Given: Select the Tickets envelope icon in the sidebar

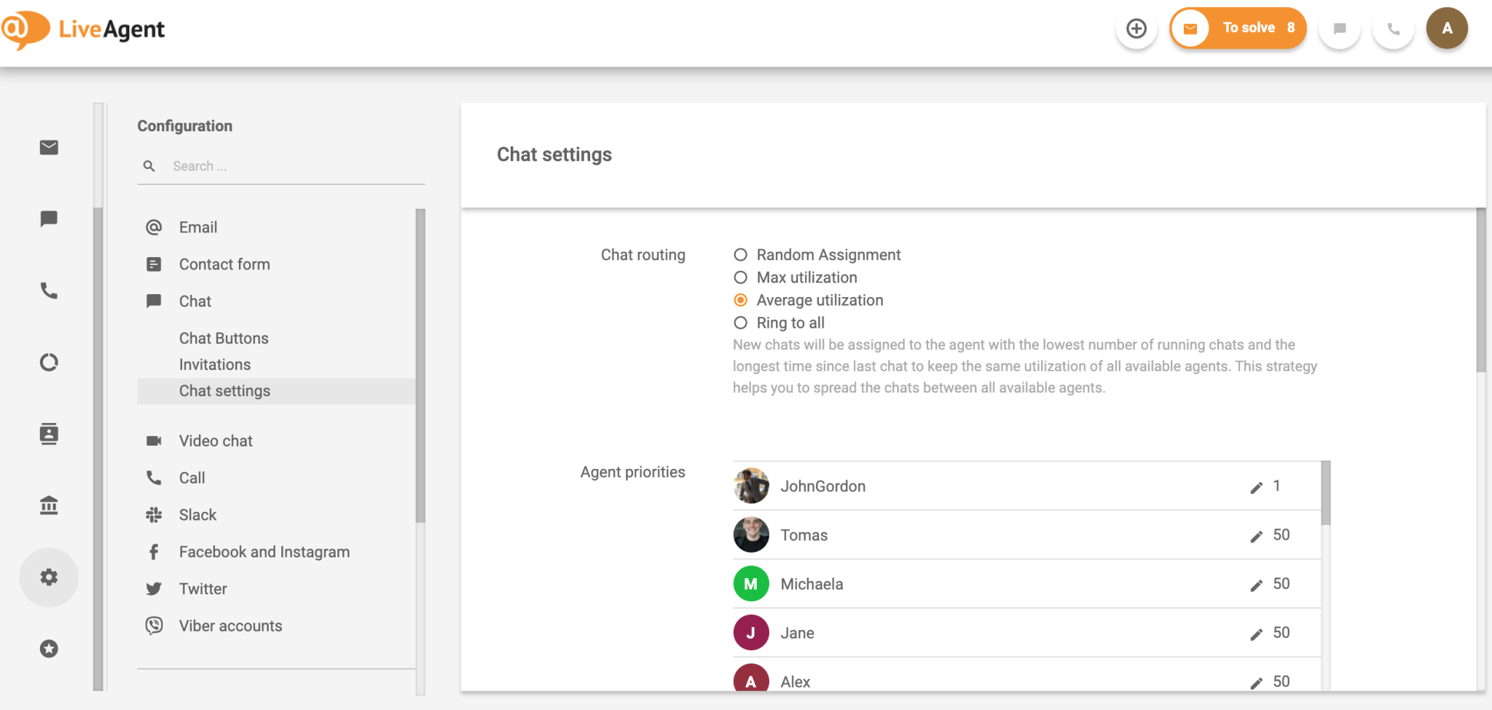Looking at the screenshot, I should (x=49, y=147).
